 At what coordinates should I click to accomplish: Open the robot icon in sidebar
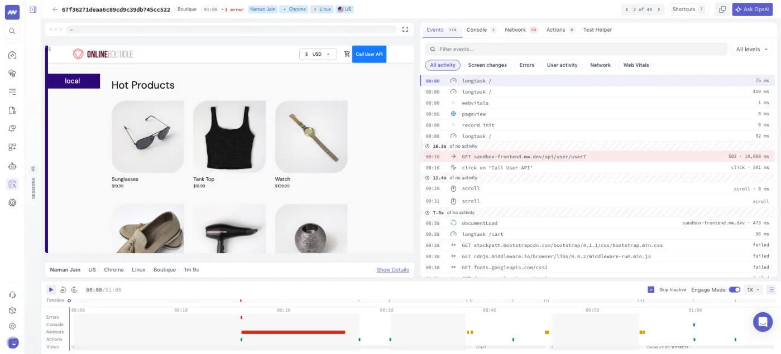click(x=12, y=166)
